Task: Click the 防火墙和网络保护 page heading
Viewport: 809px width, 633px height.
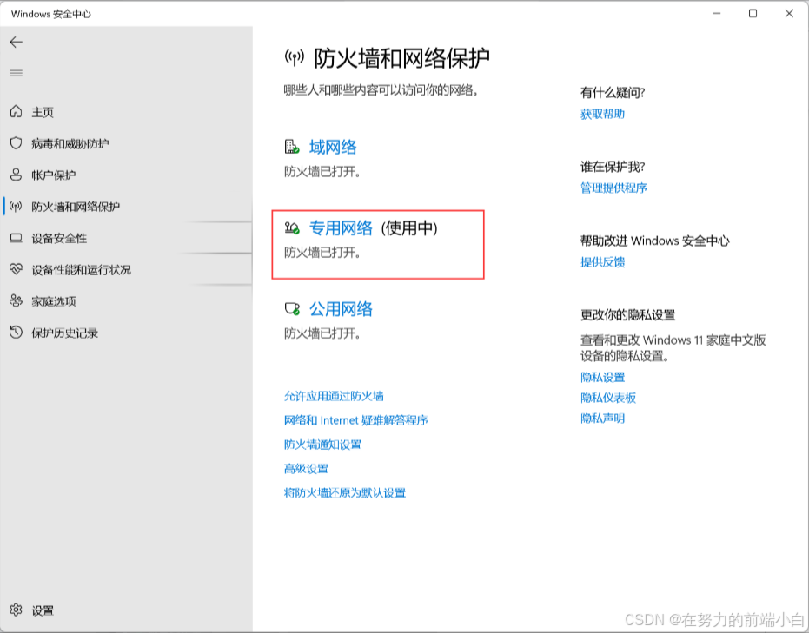Action: pos(402,58)
